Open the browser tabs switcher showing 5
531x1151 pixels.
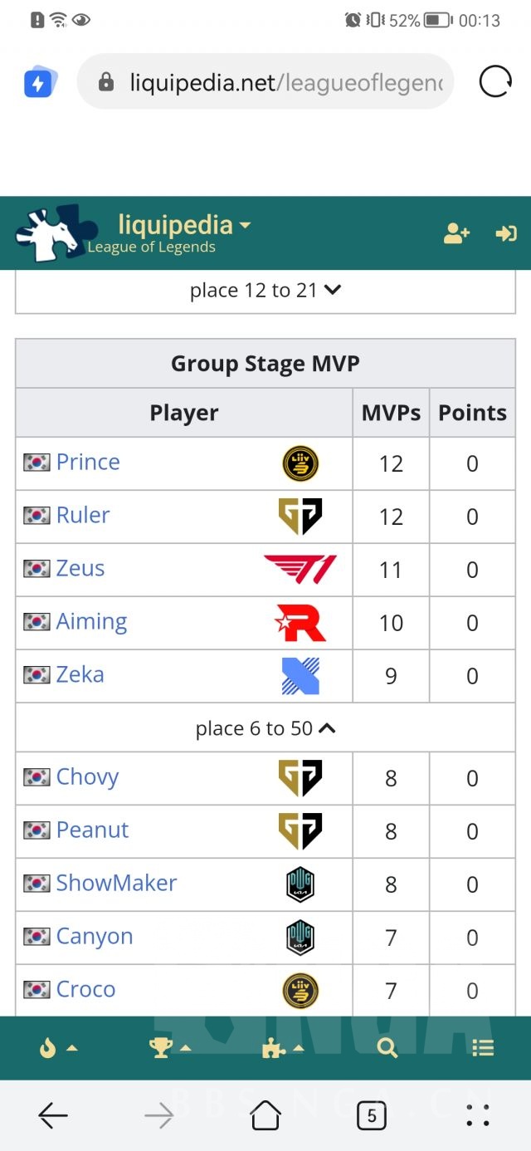371,1116
